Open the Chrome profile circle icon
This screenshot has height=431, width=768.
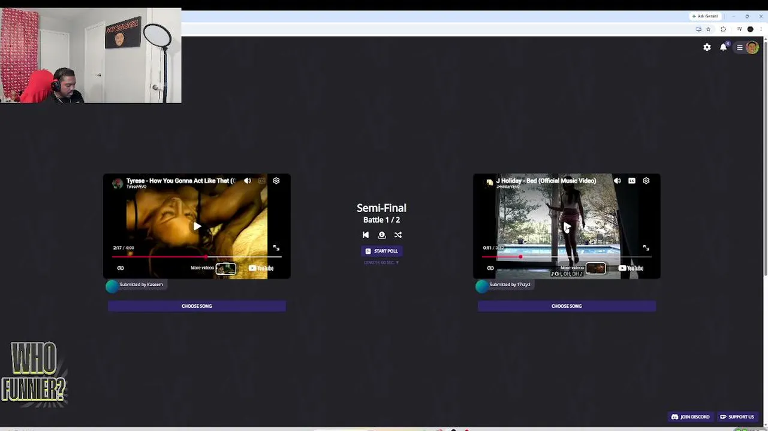pos(750,29)
